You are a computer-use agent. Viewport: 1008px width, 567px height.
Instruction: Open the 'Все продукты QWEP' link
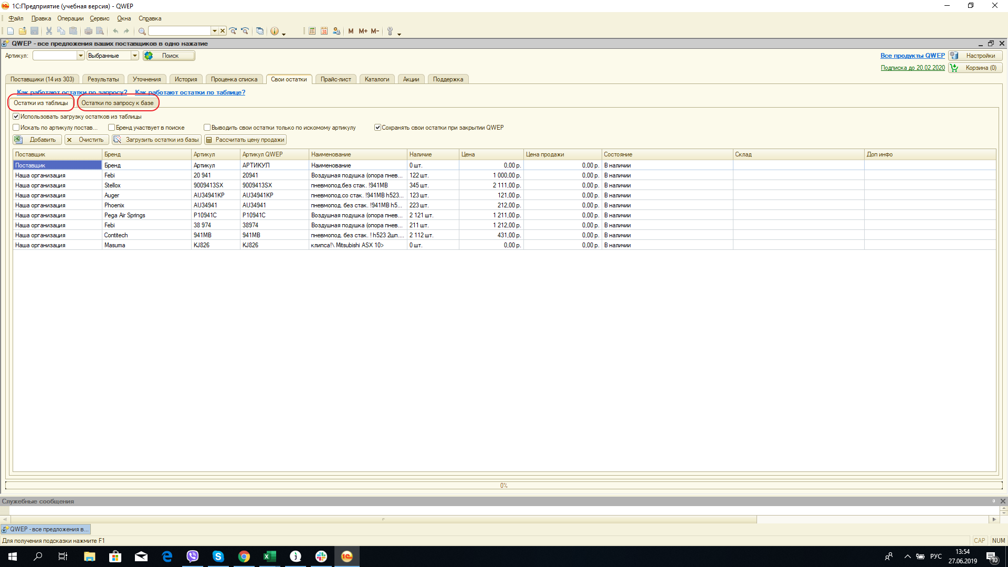point(912,56)
